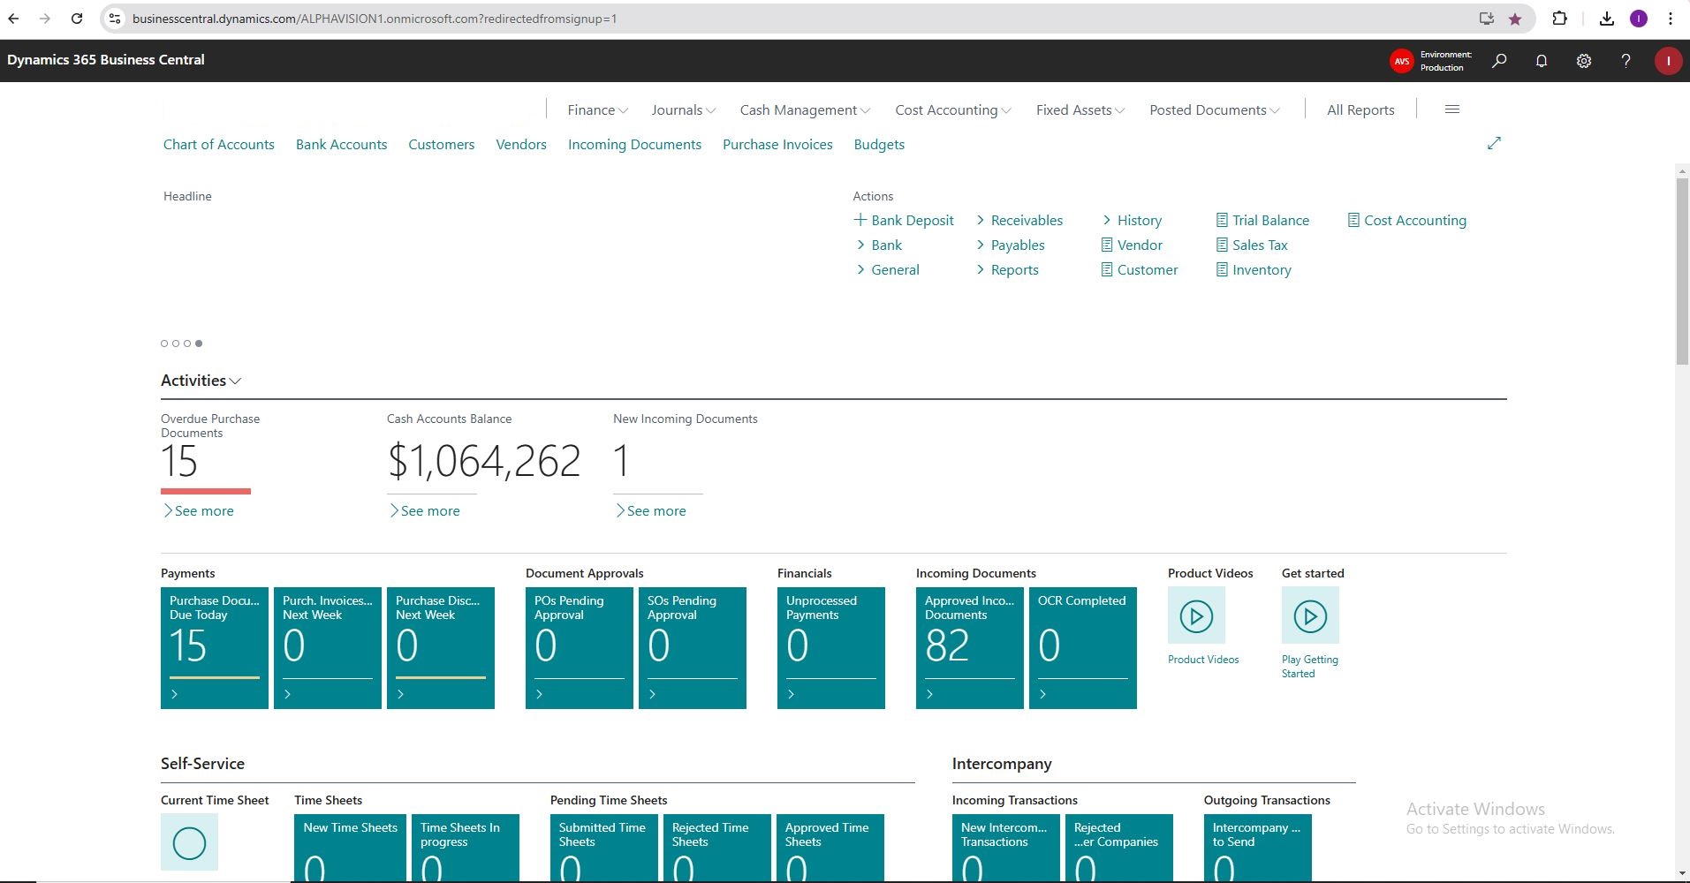Open Purchase Invoices
The height and width of the screenshot is (883, 1690).
tap(777, 144)
